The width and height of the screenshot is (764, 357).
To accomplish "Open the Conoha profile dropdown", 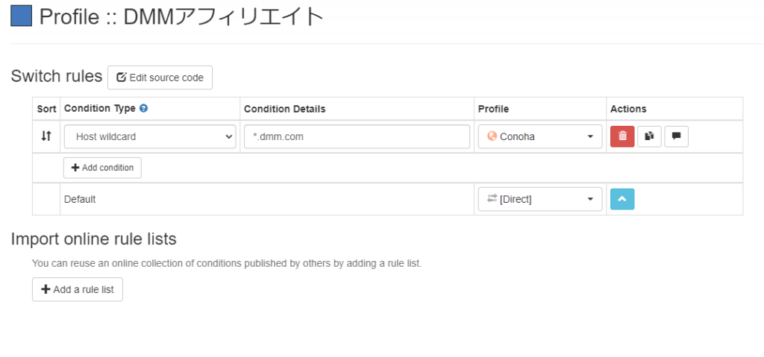I will click(x=540, y=137).
